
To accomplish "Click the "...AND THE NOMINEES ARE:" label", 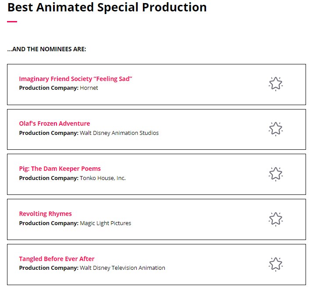I will coord(46,49).
